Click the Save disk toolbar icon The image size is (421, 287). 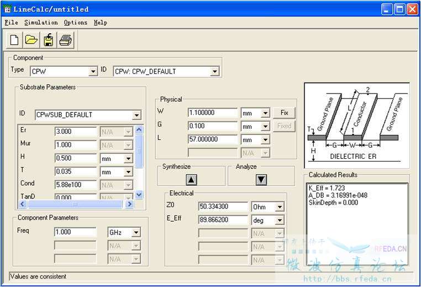(48, 40)
